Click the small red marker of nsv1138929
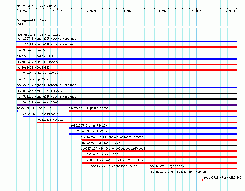 [x=203, y=180]
